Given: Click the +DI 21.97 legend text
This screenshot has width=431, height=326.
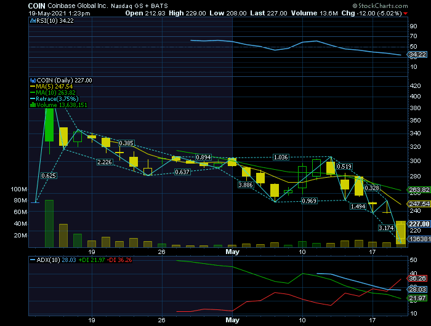Looking at the screenshot, I should [x=92, y=260].
